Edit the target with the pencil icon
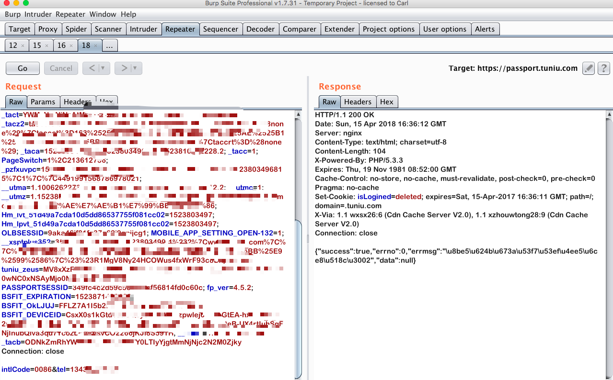The width and height of the screenshot is (613, 380). (x=589, y=68)
